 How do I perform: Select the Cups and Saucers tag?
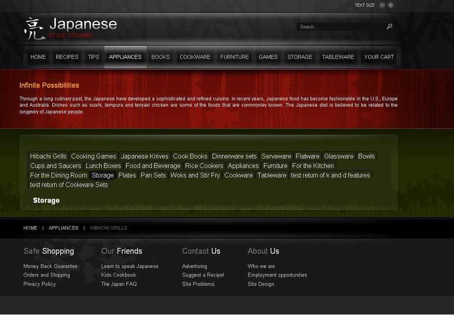tap(55, 166)
